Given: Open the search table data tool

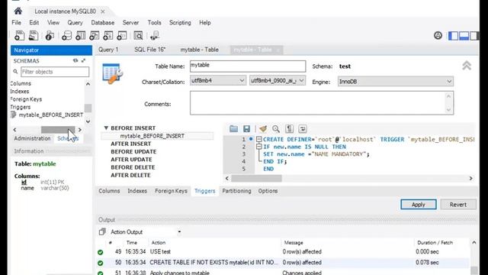Looking at the screenshot, I should (138, 36).
